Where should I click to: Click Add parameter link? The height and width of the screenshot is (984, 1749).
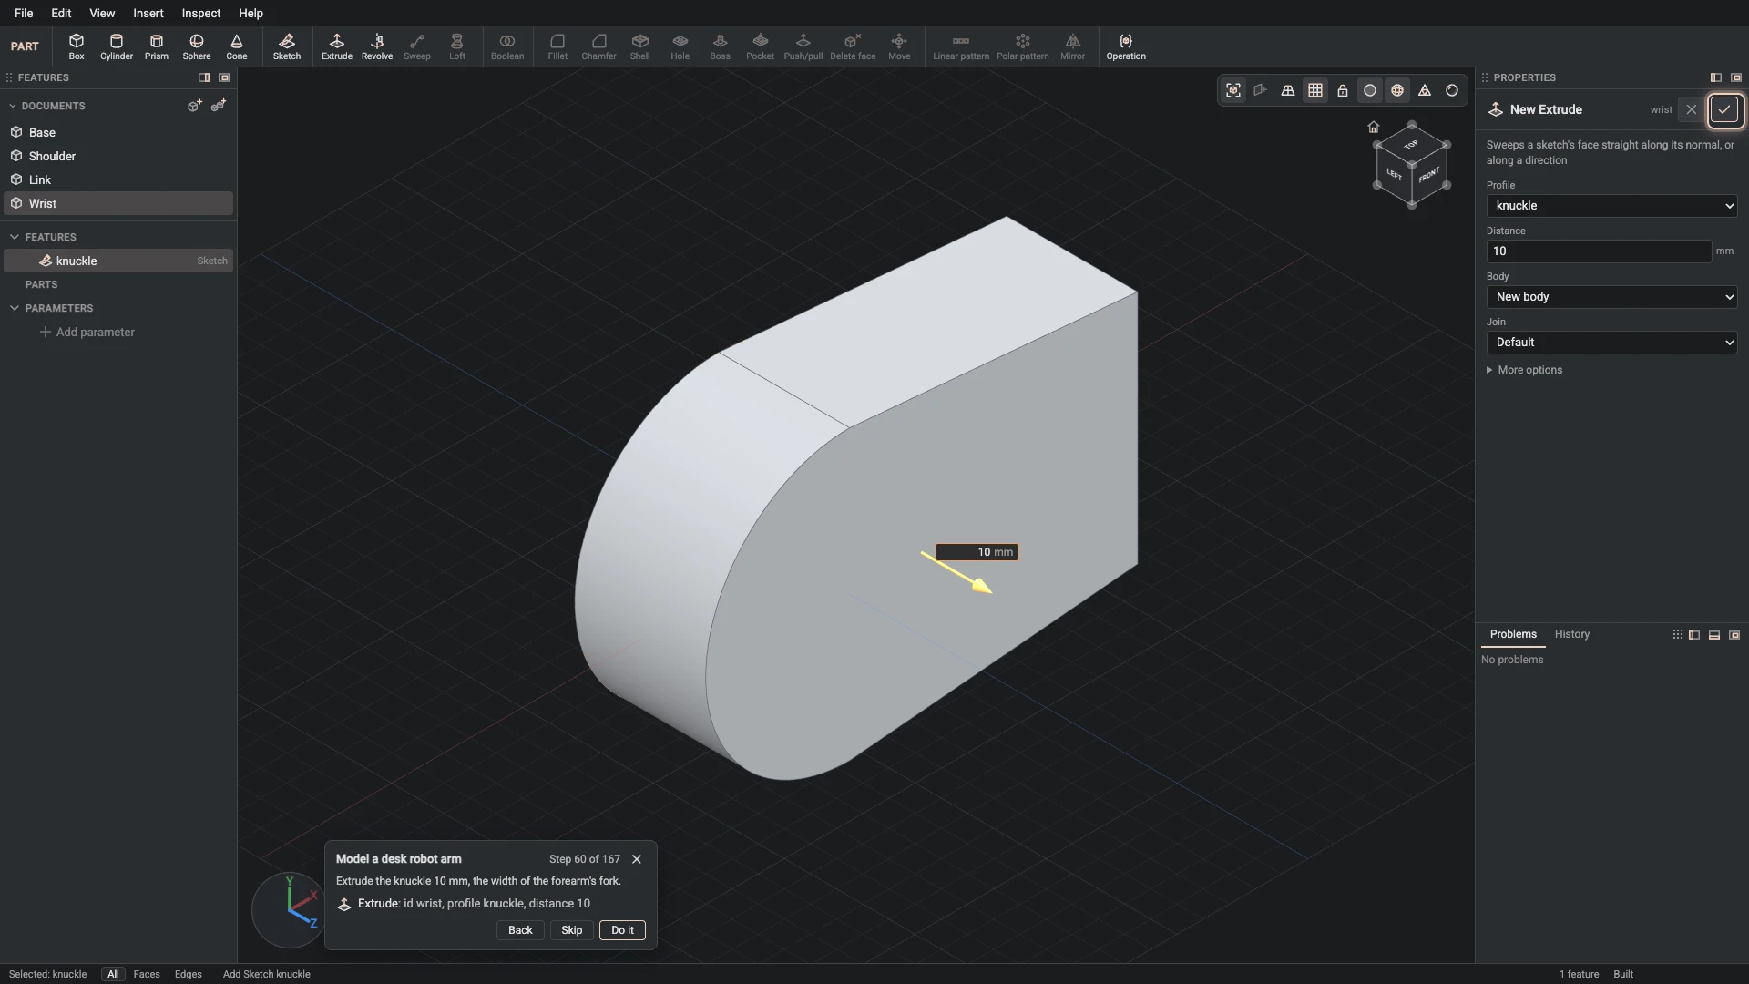click(x=87, y=333)
